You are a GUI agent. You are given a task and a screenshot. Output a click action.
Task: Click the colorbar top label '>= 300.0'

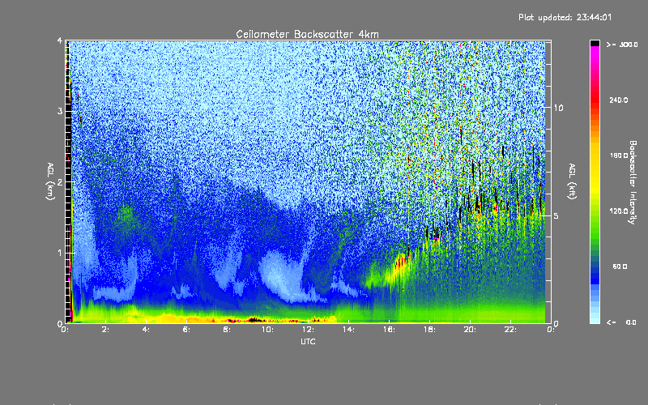point(622,45)
